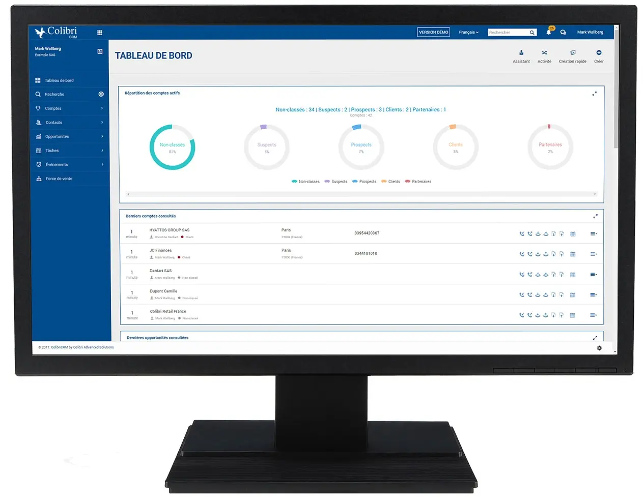This screenshot has height=497, width=644.
Task: Toggle the Prospects legend item
Action: pyautogui.click(x=364, y=182)
